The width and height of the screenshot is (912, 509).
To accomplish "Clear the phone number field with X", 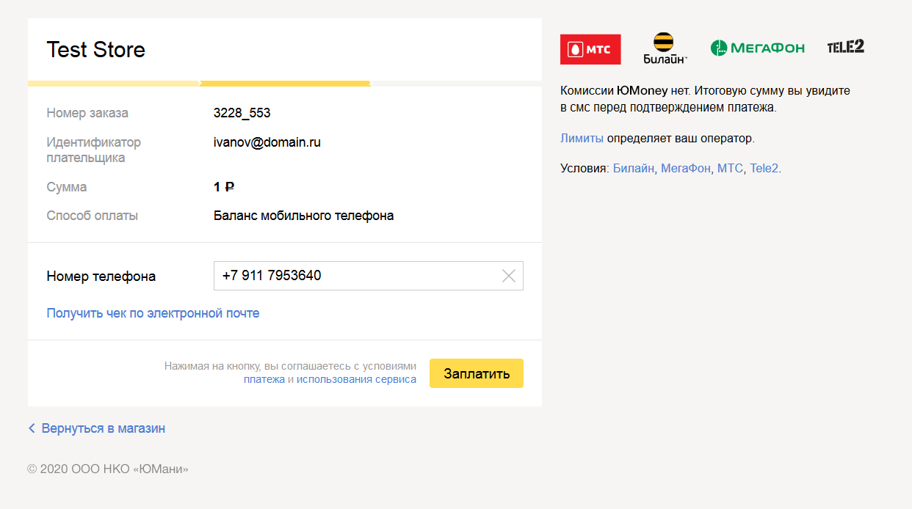I will click(x=508, y=276).
